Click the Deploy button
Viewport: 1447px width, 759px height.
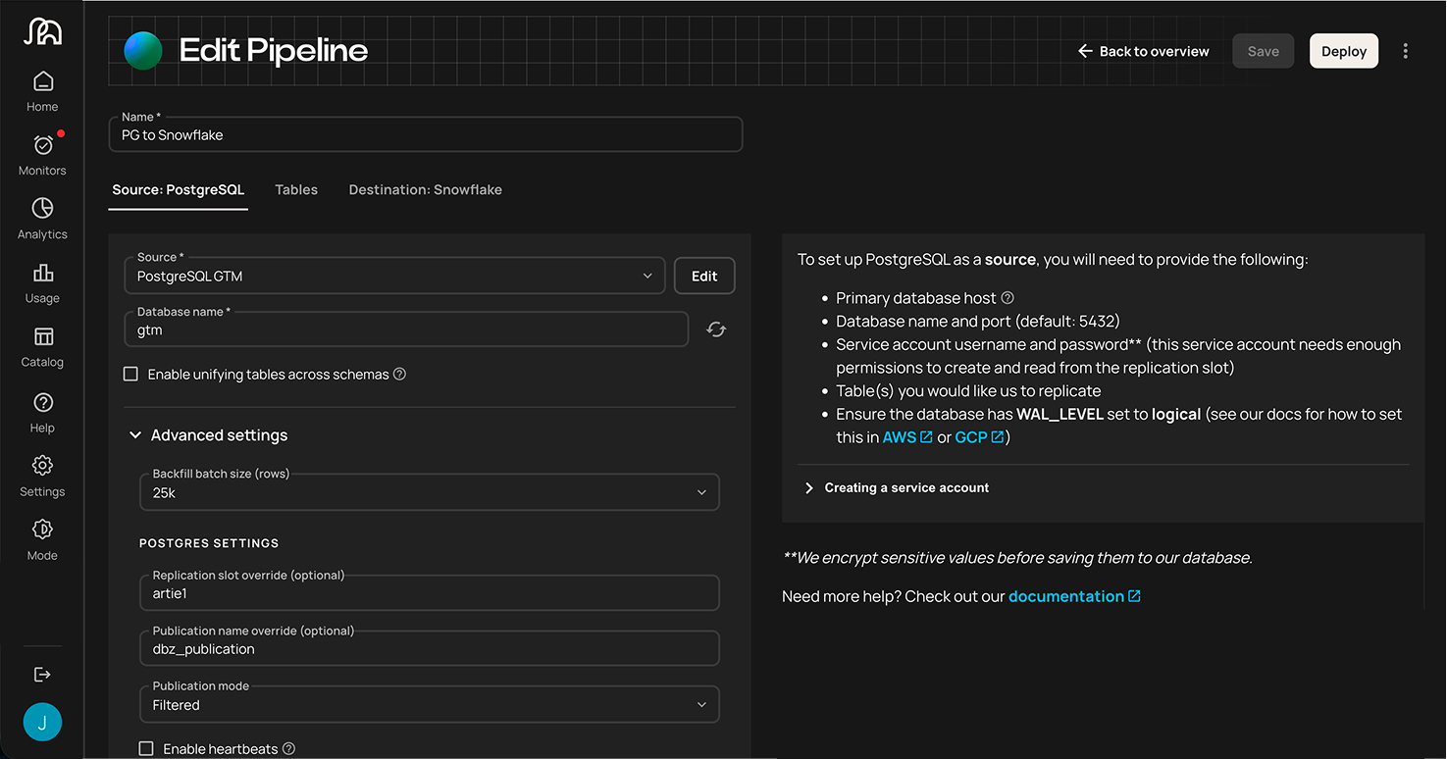coord(1344,51)
